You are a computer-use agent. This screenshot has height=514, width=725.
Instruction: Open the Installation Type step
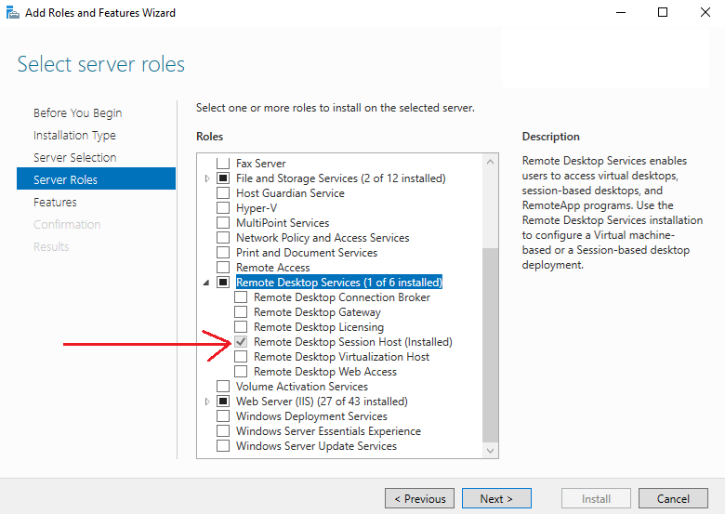74,135
